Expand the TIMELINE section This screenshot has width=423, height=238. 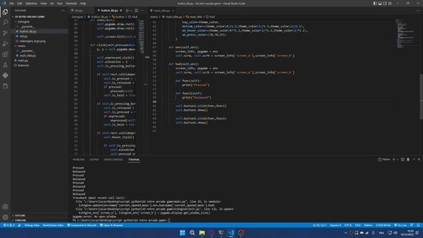(x=20, y=220)
